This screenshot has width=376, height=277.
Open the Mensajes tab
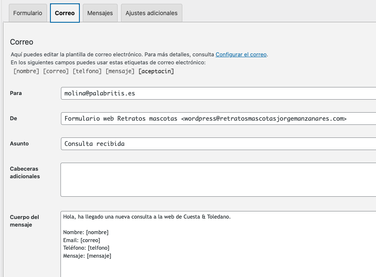pyautogui.click(x=100, y=13)
